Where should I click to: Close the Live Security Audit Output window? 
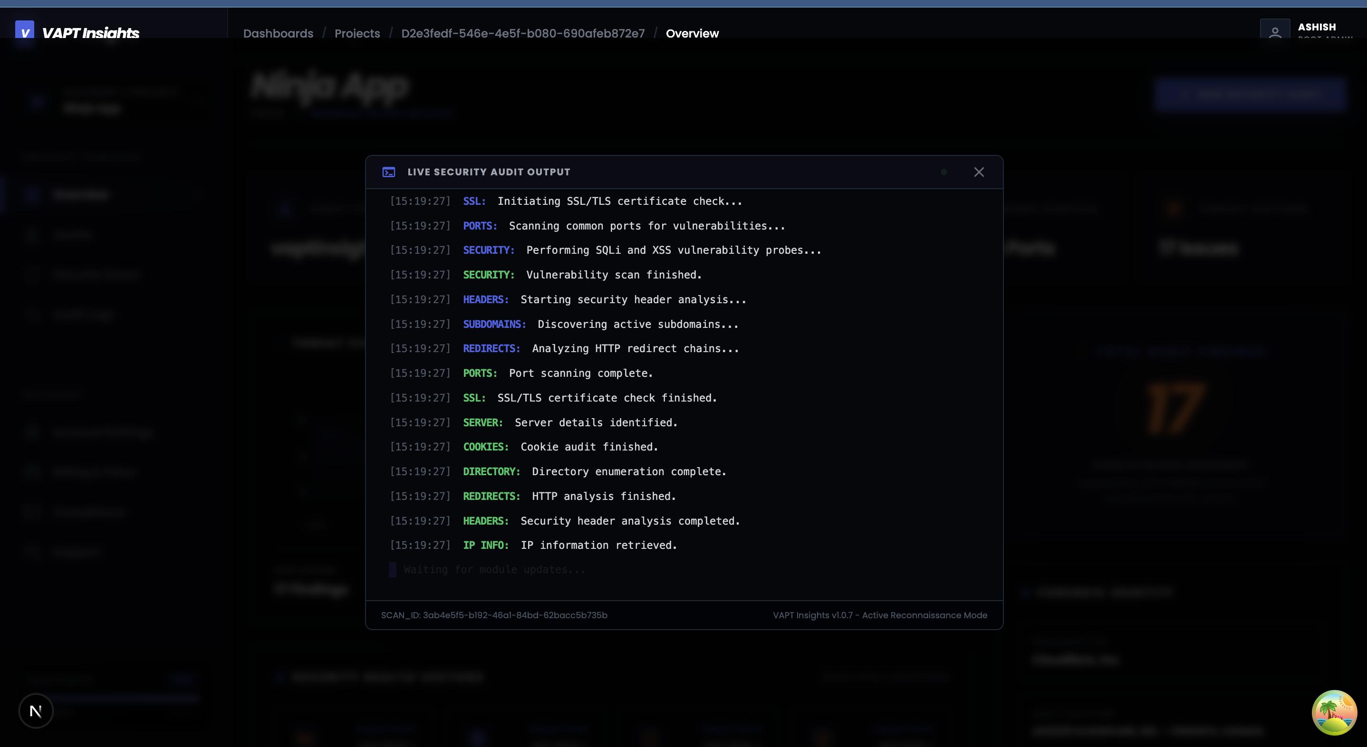click(x=979, y=172)
